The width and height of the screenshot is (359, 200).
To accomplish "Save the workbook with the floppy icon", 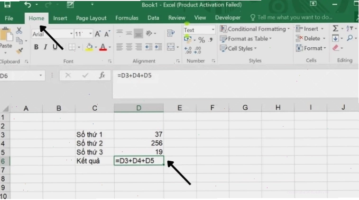I will [x=7, y=4].
